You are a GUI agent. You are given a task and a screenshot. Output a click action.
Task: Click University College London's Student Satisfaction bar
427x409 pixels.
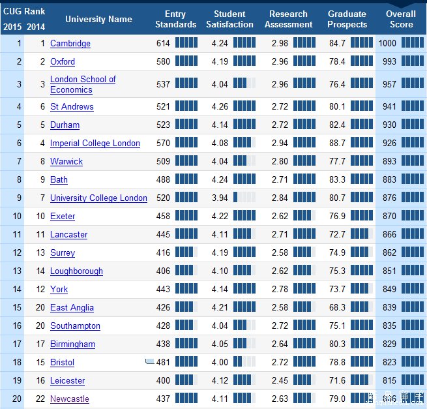coord(244,198)
